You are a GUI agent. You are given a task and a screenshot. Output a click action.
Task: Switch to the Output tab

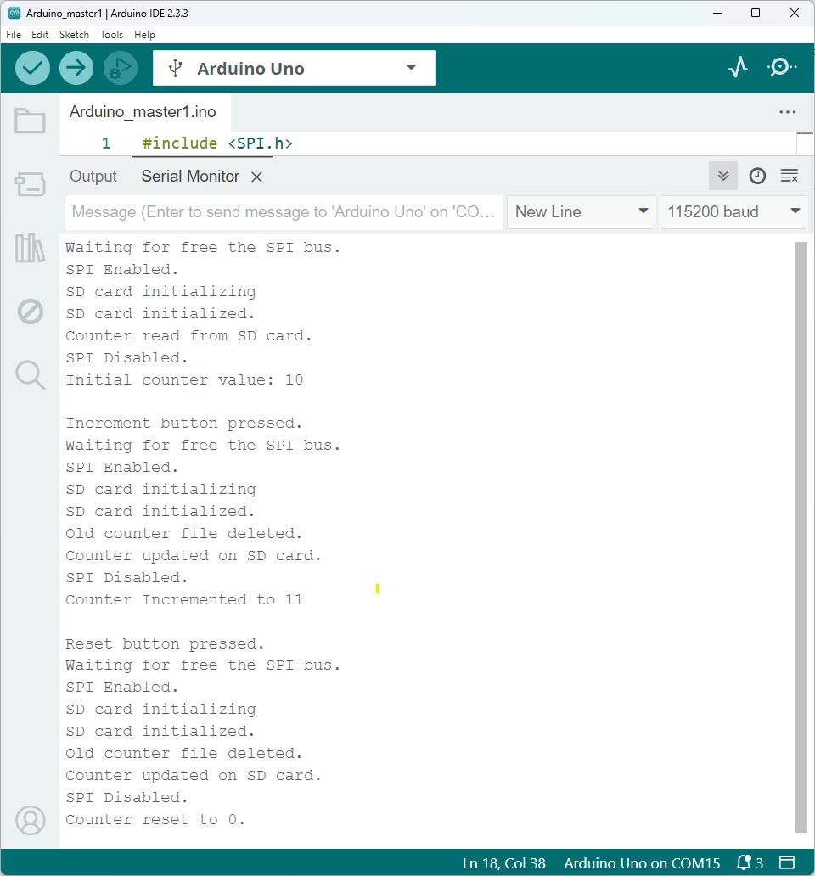pos(93,177)
